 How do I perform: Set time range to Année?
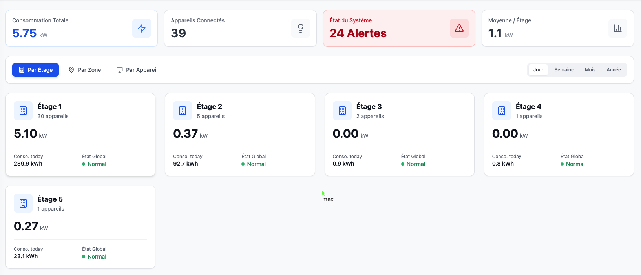tap(614, 70)
